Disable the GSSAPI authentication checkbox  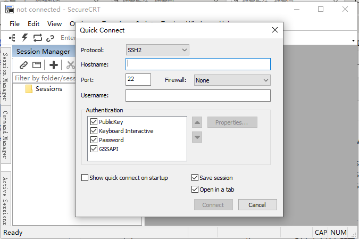94,149
